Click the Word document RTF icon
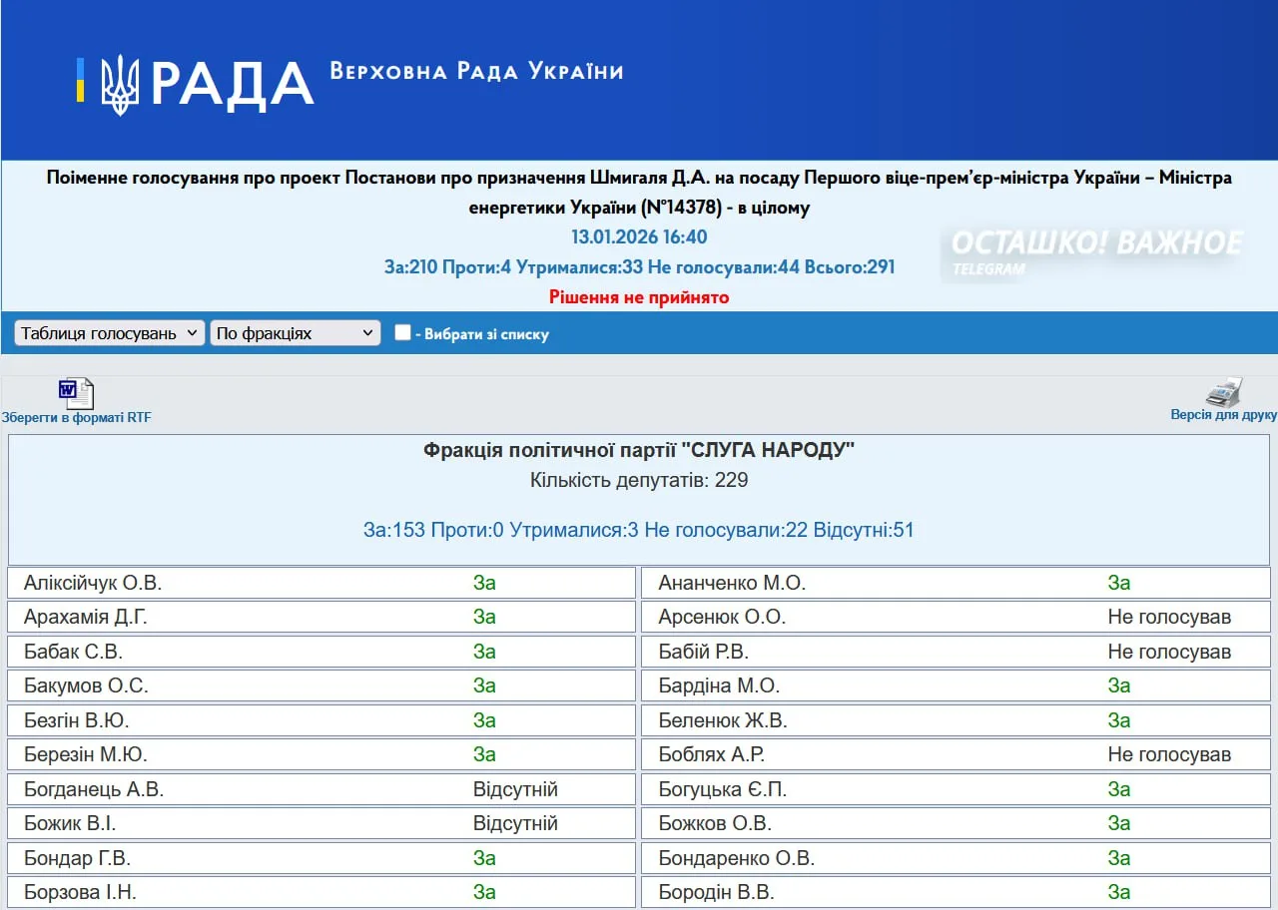 (76, 393)
